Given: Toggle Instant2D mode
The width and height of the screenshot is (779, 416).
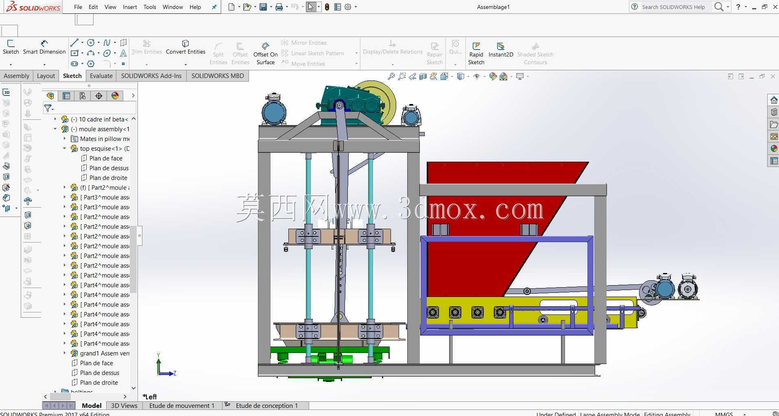Looking at the screenshot, I should click(501, 50).
